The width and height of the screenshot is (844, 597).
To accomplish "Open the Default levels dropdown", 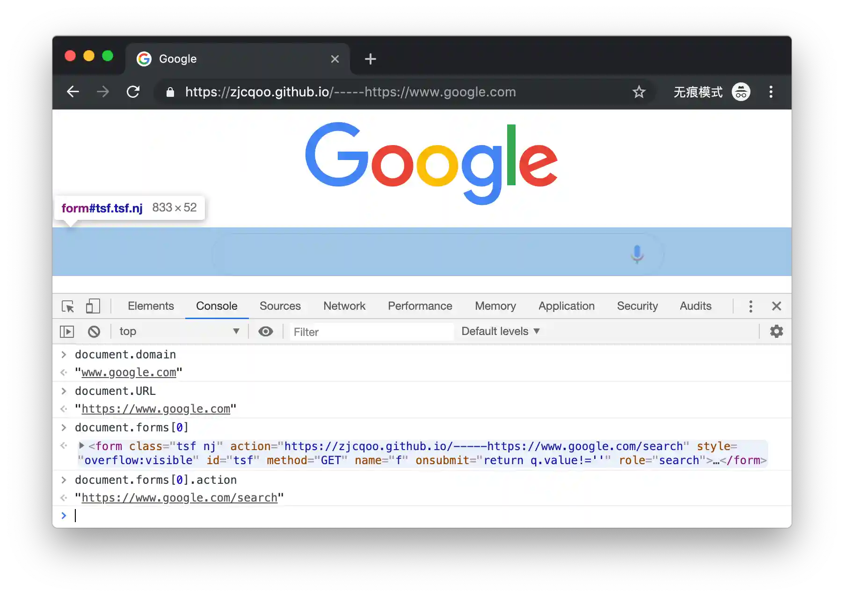I will [x=501, y=331].
